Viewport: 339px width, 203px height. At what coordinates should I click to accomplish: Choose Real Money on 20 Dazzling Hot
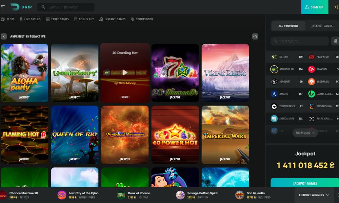click(x=125, y=83)
